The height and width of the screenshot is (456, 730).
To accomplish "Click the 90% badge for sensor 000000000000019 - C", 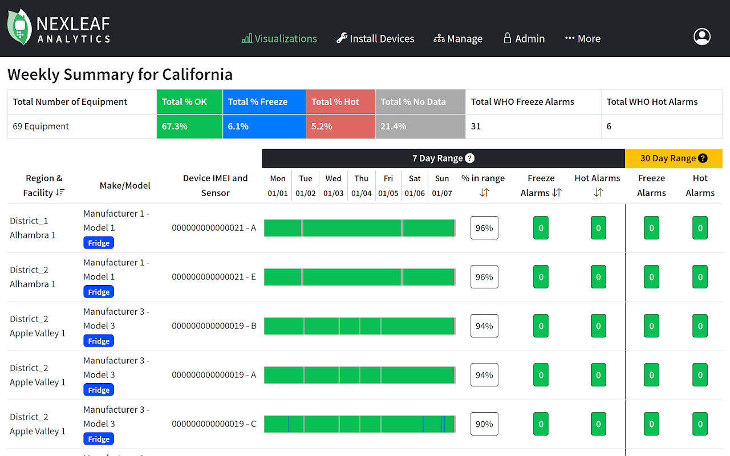I will click(484, 424).
